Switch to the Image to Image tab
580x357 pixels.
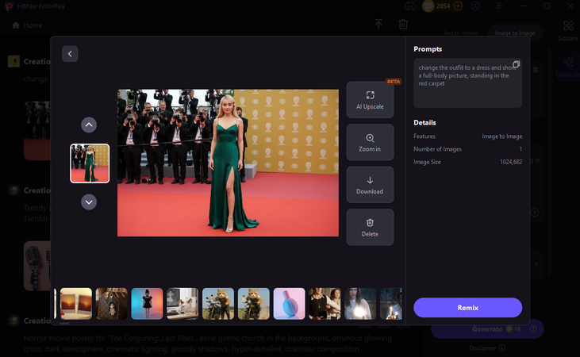click(513, 33)
